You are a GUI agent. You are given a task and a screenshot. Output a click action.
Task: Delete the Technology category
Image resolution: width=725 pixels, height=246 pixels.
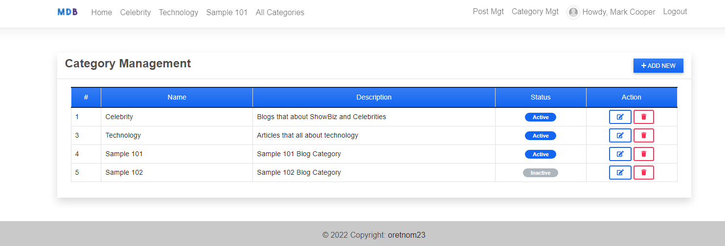pyautogui.click(x=644, y=136)
